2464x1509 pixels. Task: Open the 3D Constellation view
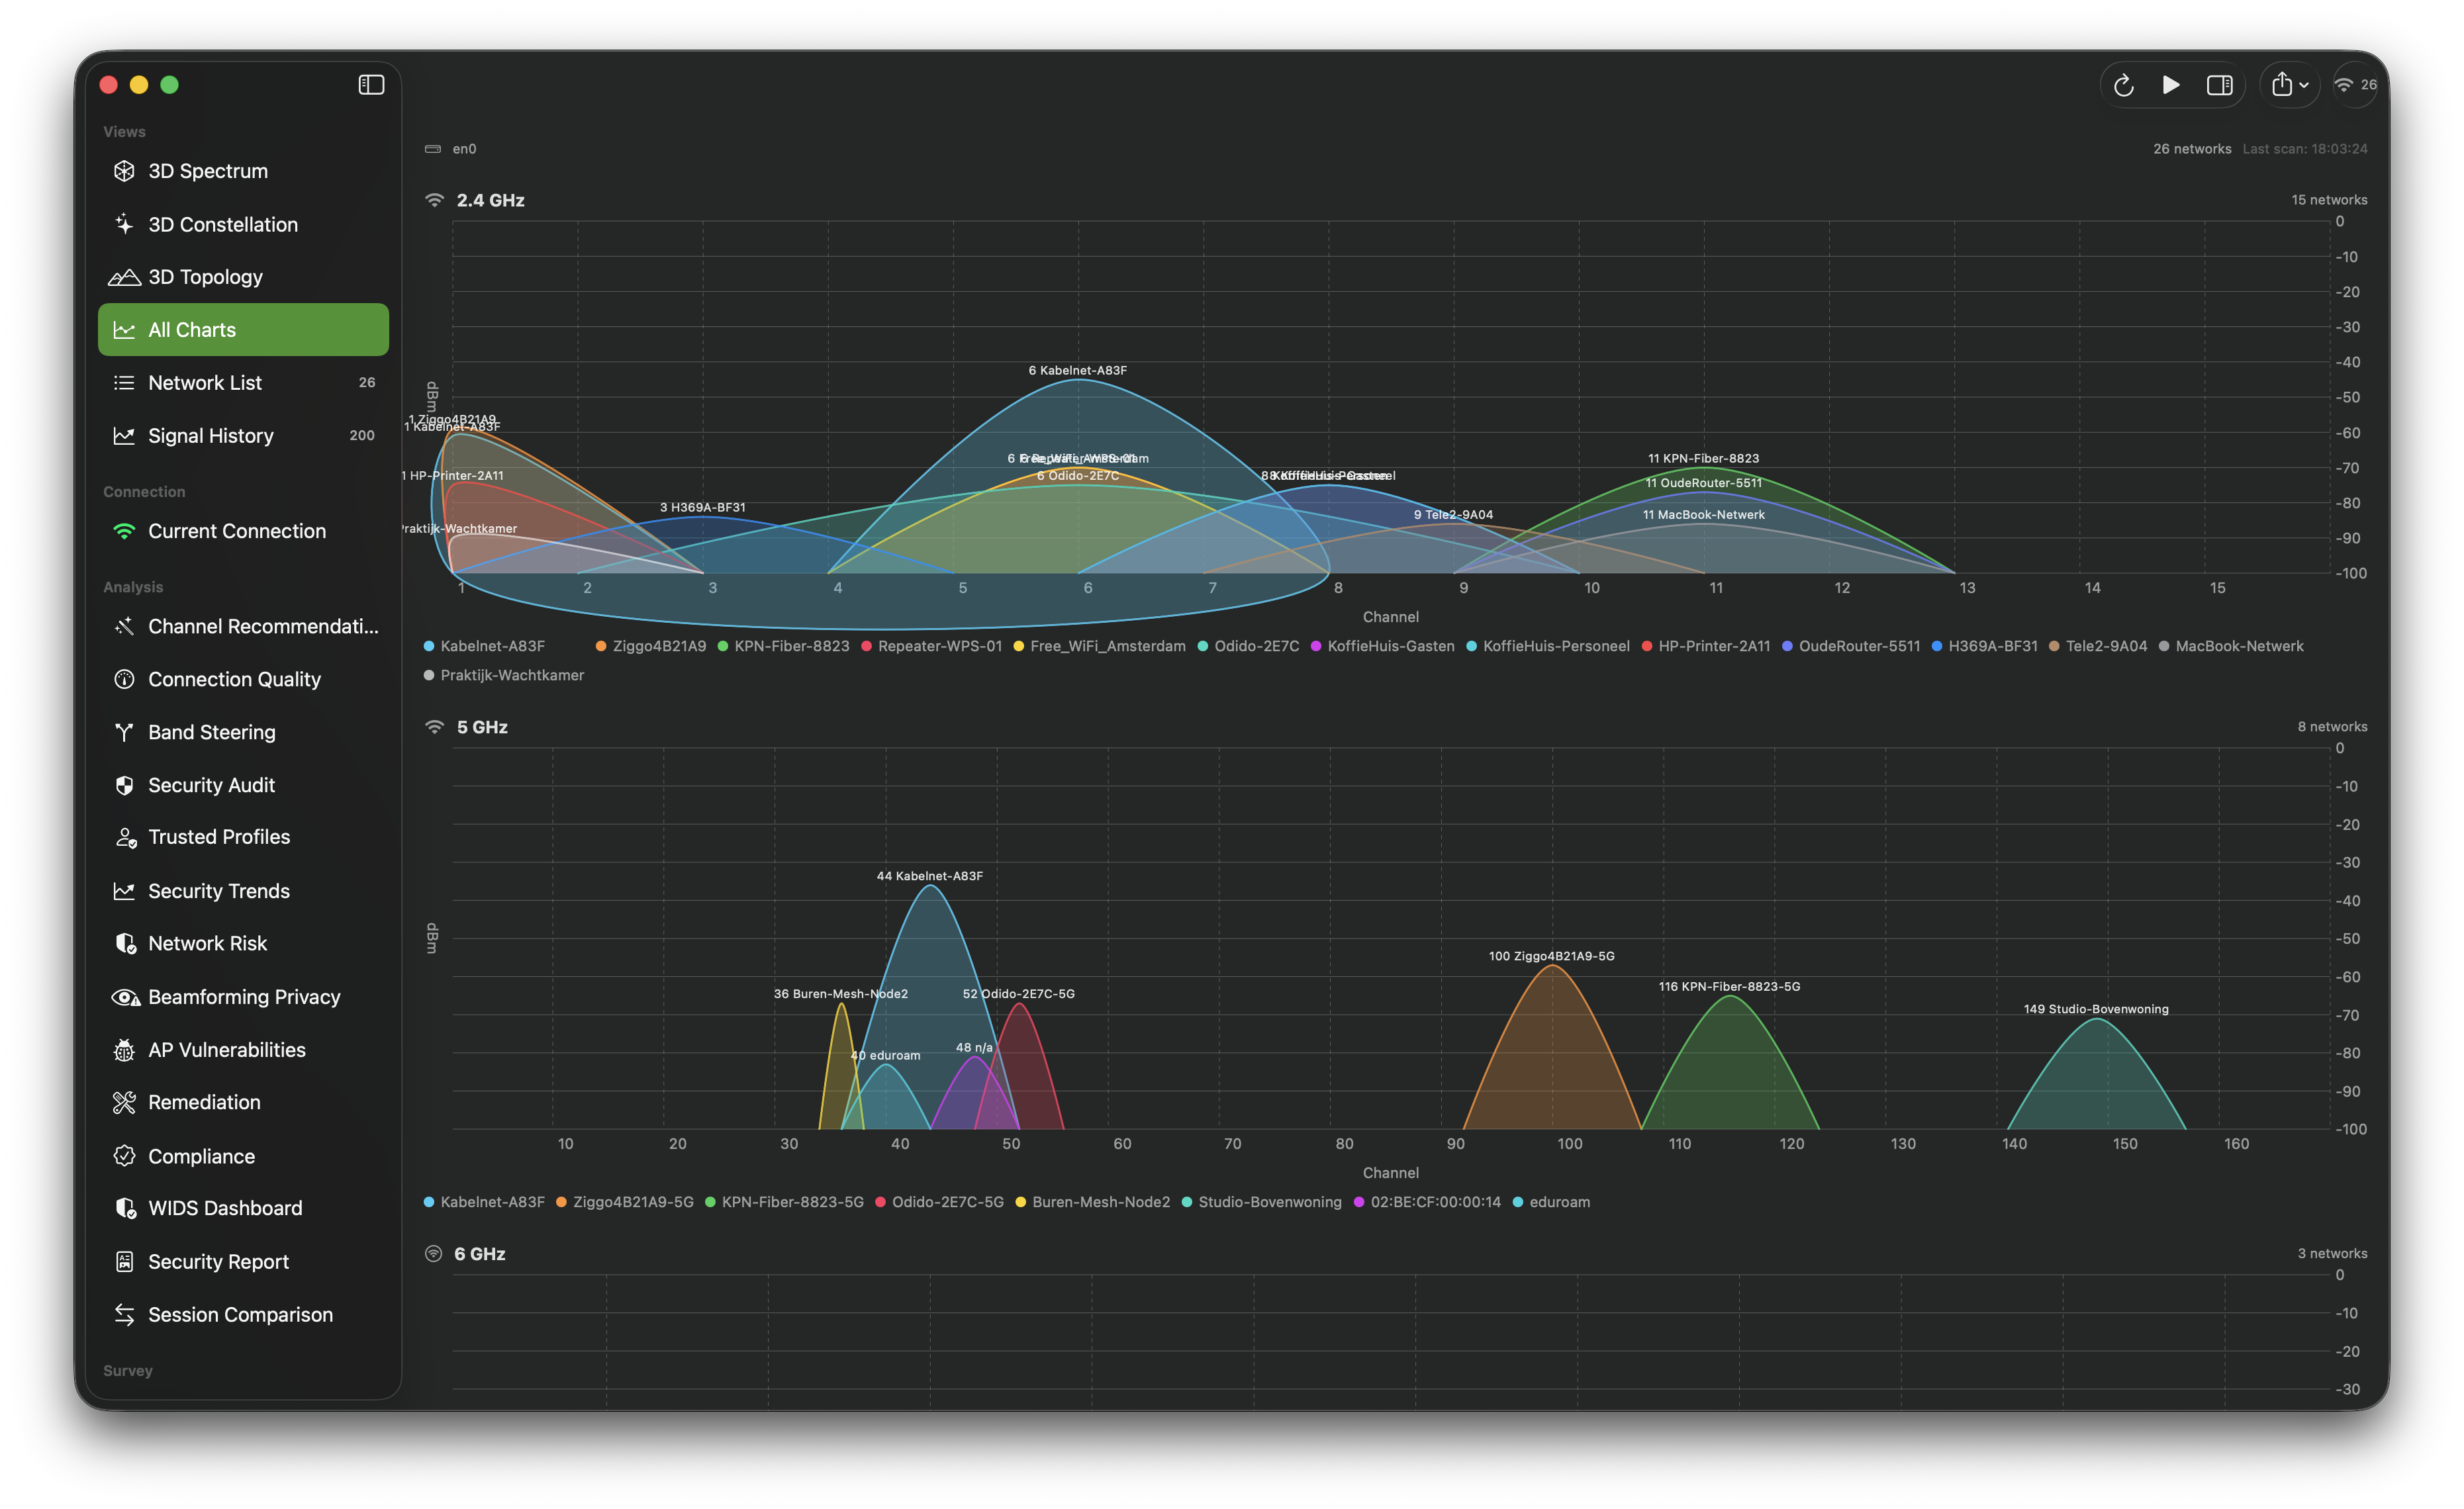(243, 224)
